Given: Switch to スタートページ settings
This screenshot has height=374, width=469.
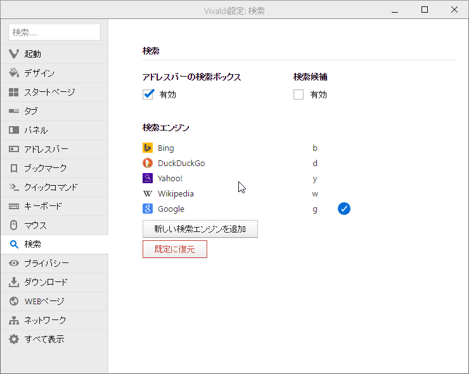Looking at the screenshot, I should pos(55,92).
